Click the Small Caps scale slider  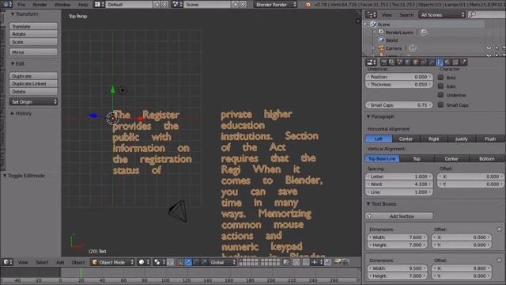pyautogui.click(x=399, y=105)
